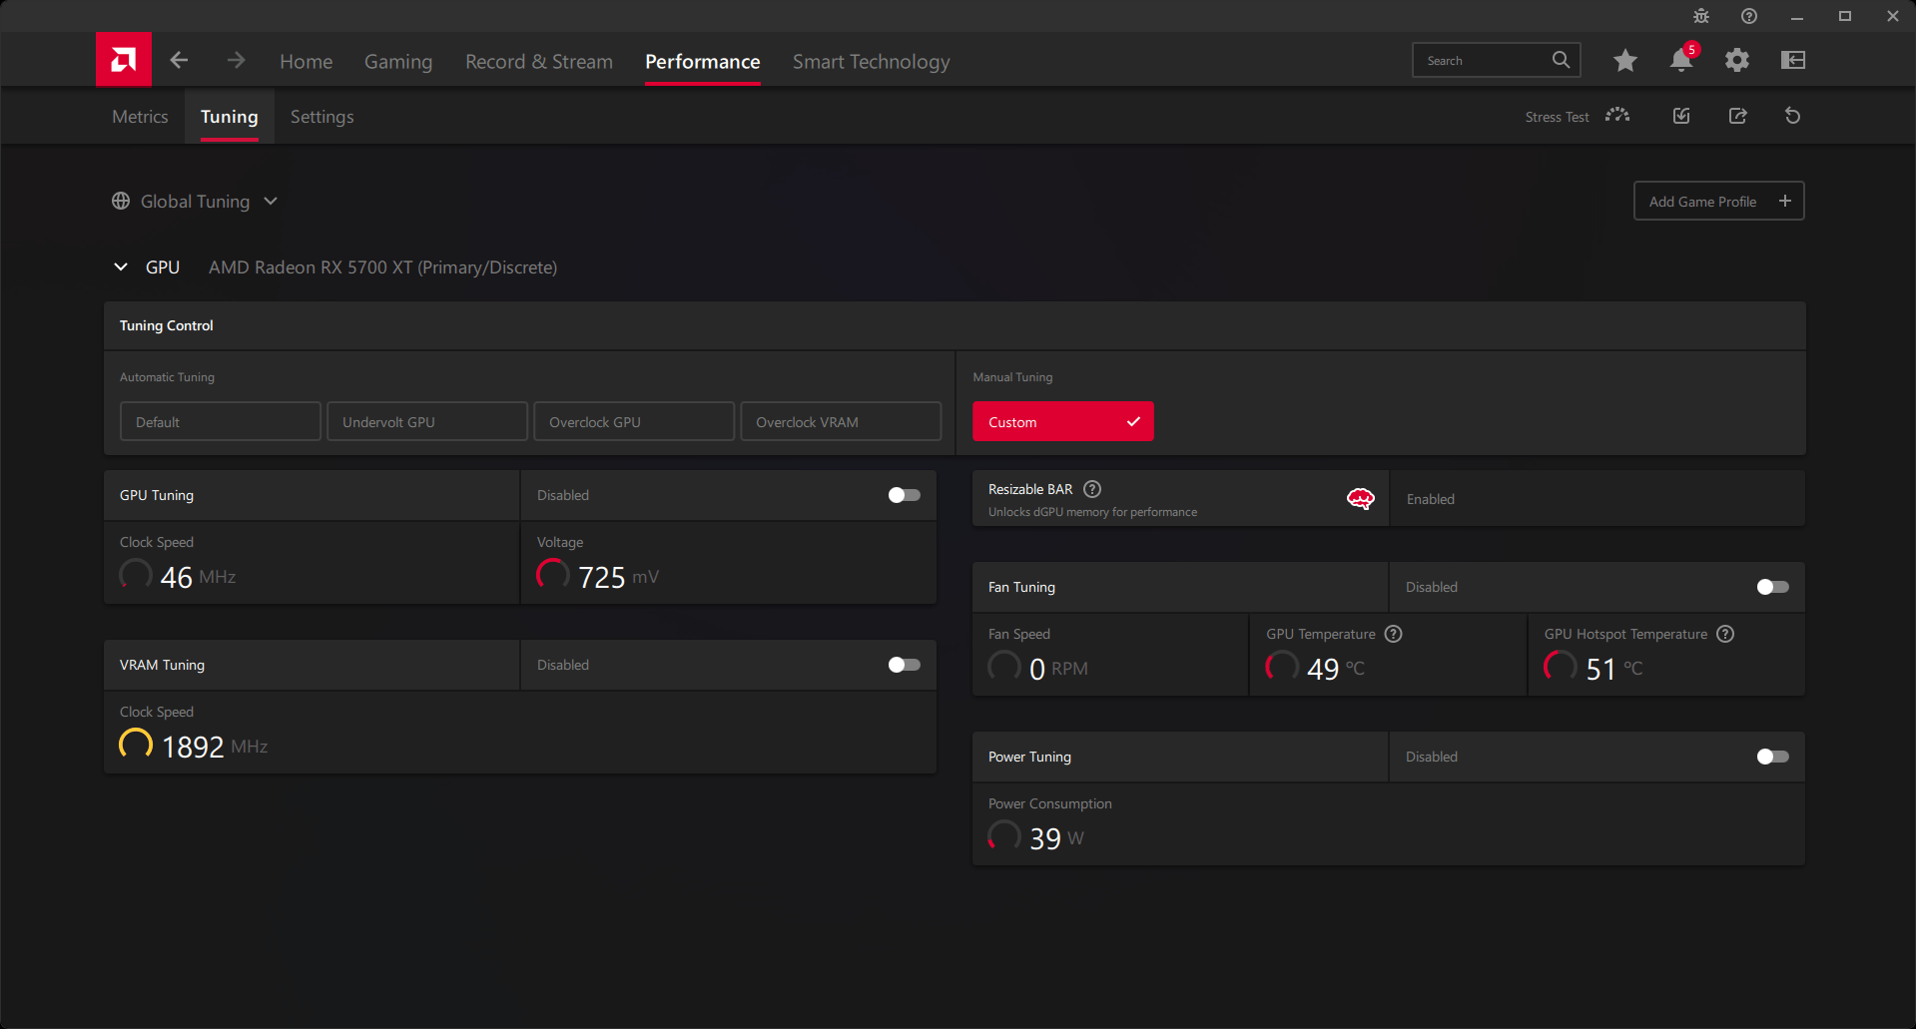Click the Stress Test label
1916x1029 pixels.
pyautogui.click(x=1557, y=117)
